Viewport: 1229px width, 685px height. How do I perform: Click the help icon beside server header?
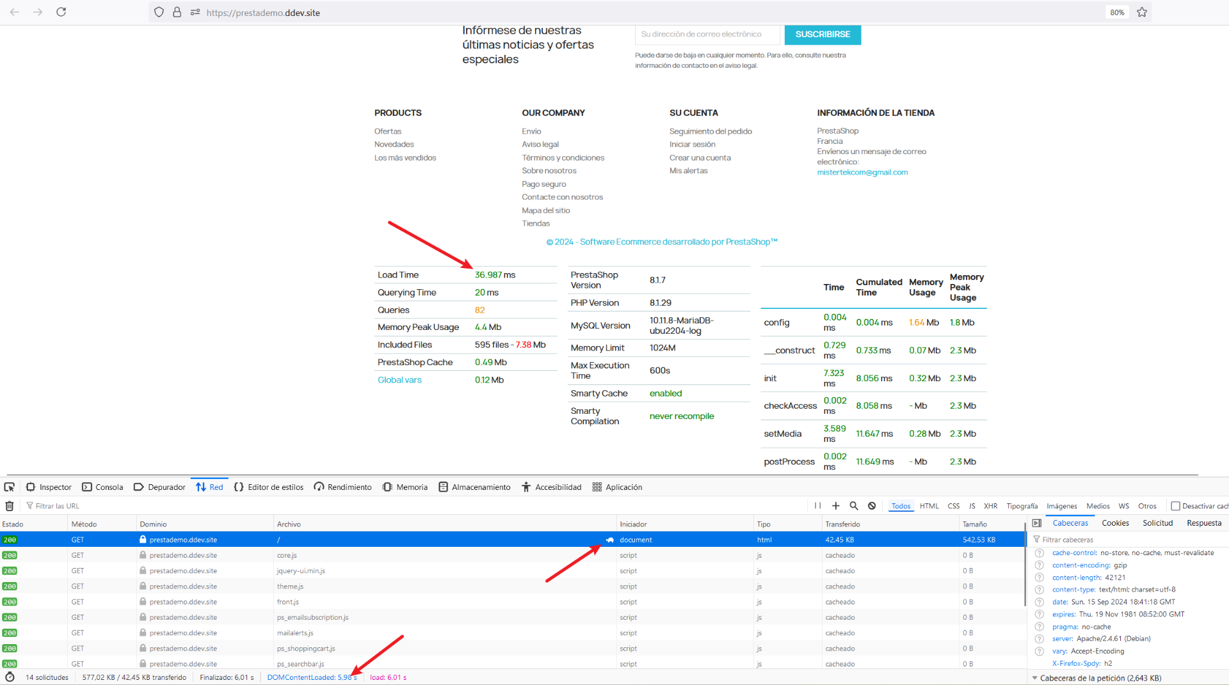1040,639
